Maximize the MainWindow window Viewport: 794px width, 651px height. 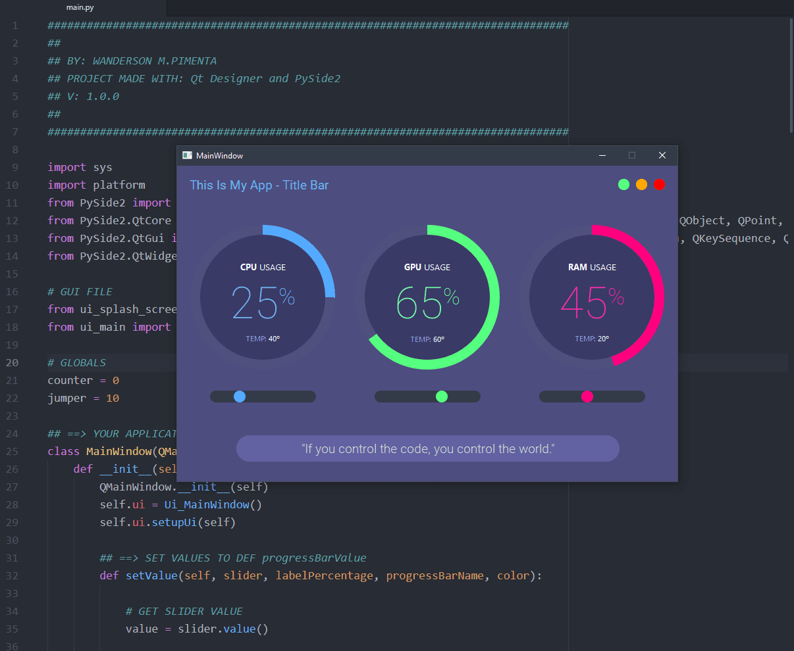pyautogui.click(x=632, y=156)
